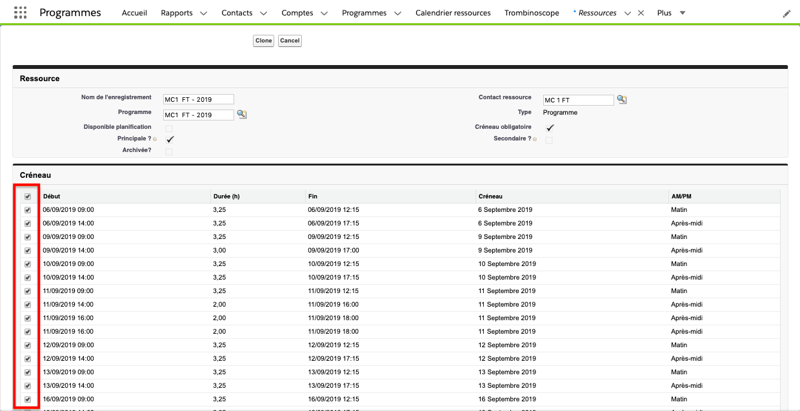The image size is (800, 411).
Task: Expand the Comptes menu chevron
Action: coord(324,14)
